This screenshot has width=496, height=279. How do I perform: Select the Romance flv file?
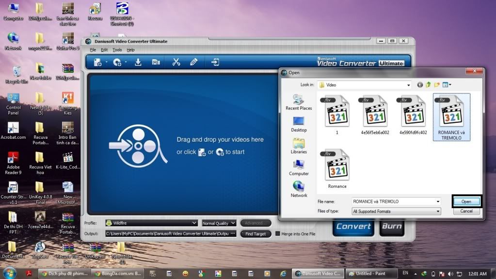(x=337, y=169)
